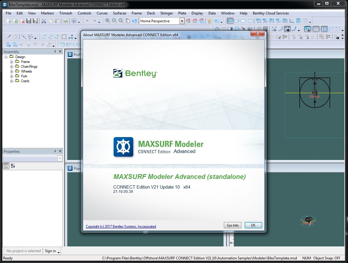Click the 'Object Snap: OFF' status indicator
The image size is (348, 263).
click(327, 258)
